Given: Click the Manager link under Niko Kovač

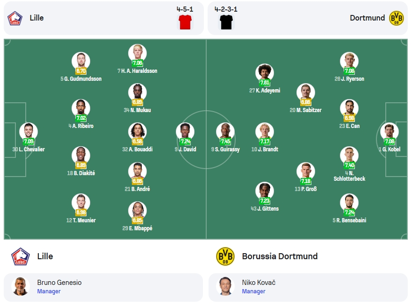Looking at the screenshot, I should click(x=253, y=291).
